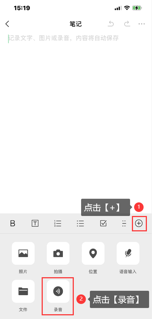Screen dimensions: 152x319
Task: Insert a dashed divider line
Action: pos(124,223)
